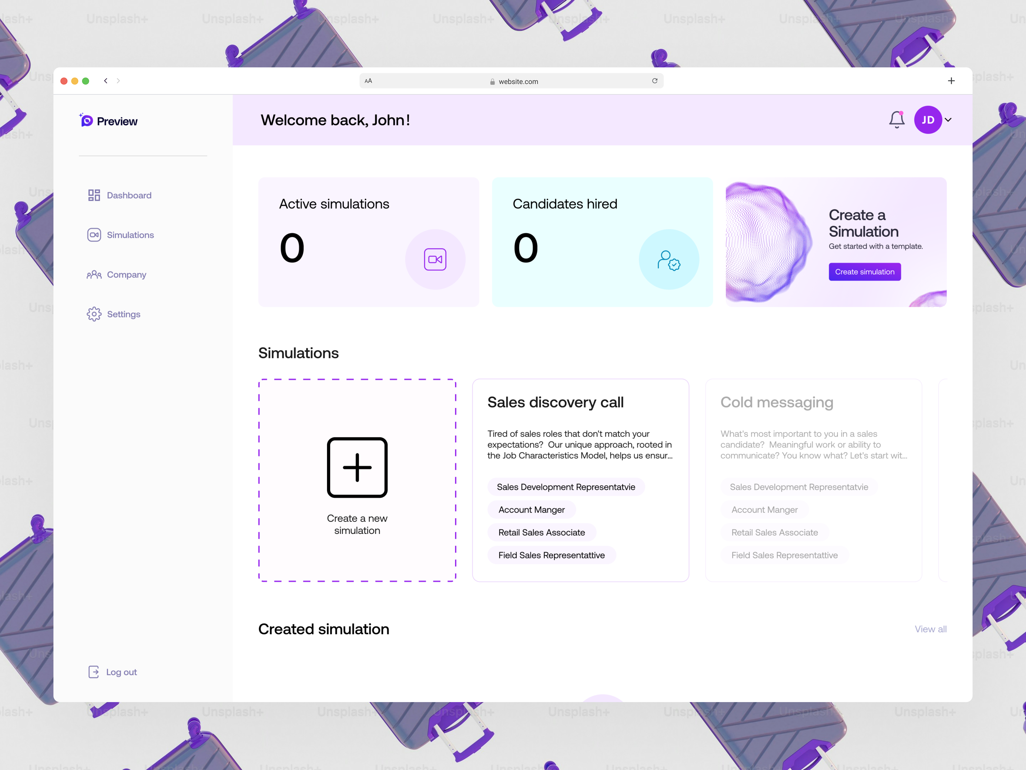Reload the page with the refresh icon
The width and height of the screenshot is (1026, 770).
coord(654,81)
